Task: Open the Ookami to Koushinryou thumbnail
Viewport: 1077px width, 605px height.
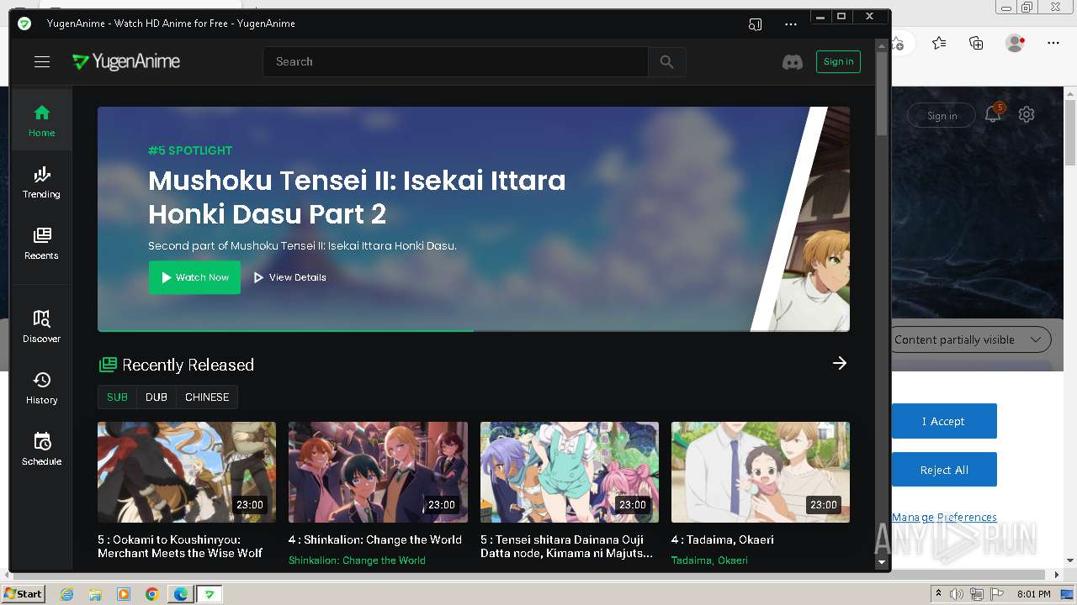Action: point(187,472)
